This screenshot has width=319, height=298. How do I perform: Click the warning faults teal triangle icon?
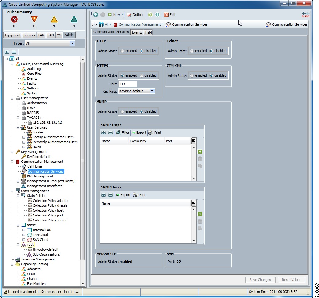point(74,19)
